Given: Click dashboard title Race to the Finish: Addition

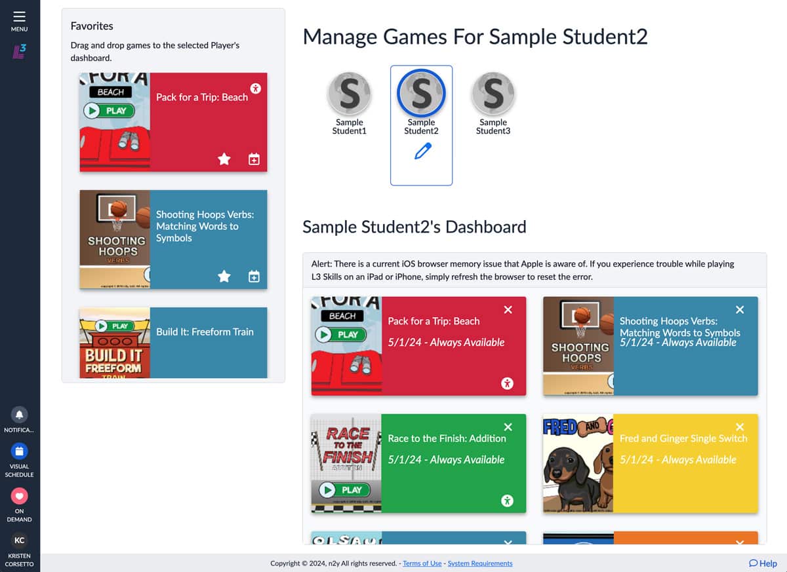Looking at the screenshot, I should (x=447, y=438).
